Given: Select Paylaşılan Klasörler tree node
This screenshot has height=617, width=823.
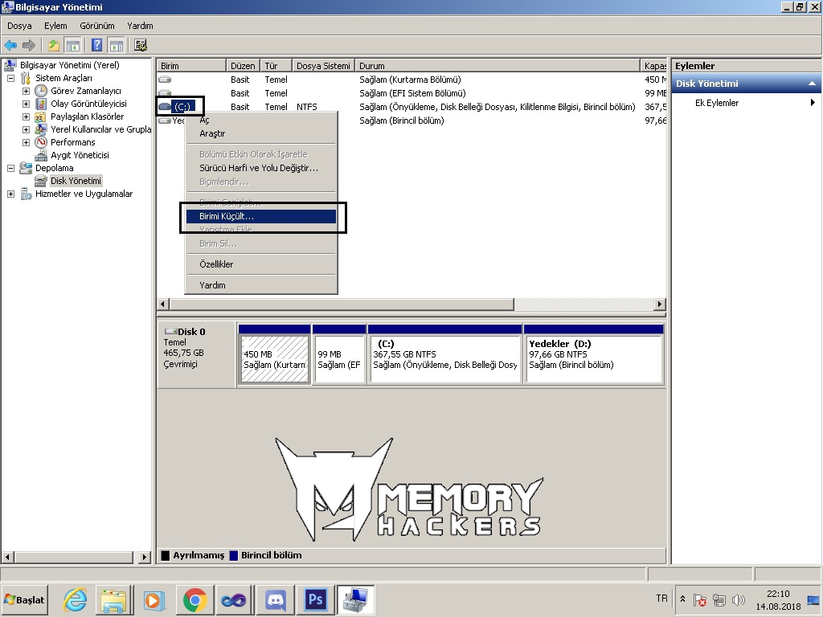Looking at the screenshot, I should pyautogui.click(x=87, y=116).
